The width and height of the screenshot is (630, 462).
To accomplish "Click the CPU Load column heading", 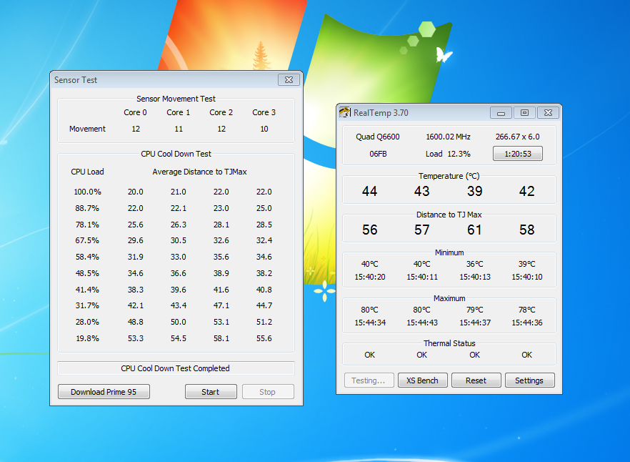I will [x=87, y=172].
